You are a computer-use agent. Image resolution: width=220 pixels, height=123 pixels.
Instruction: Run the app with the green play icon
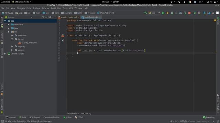[x=163, y=13]
